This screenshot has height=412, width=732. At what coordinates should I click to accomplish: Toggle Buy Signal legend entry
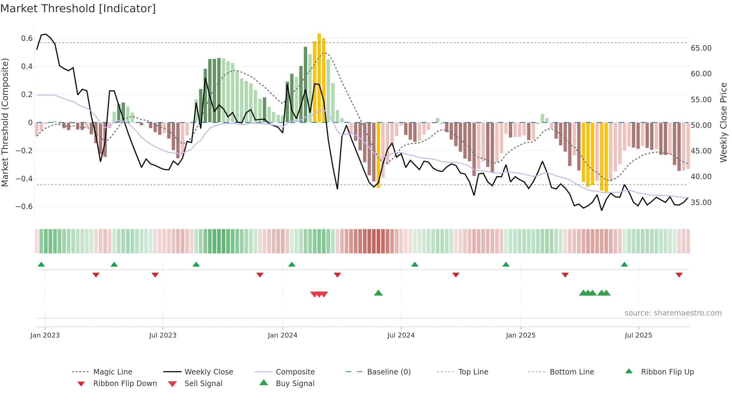click(287, 383)
